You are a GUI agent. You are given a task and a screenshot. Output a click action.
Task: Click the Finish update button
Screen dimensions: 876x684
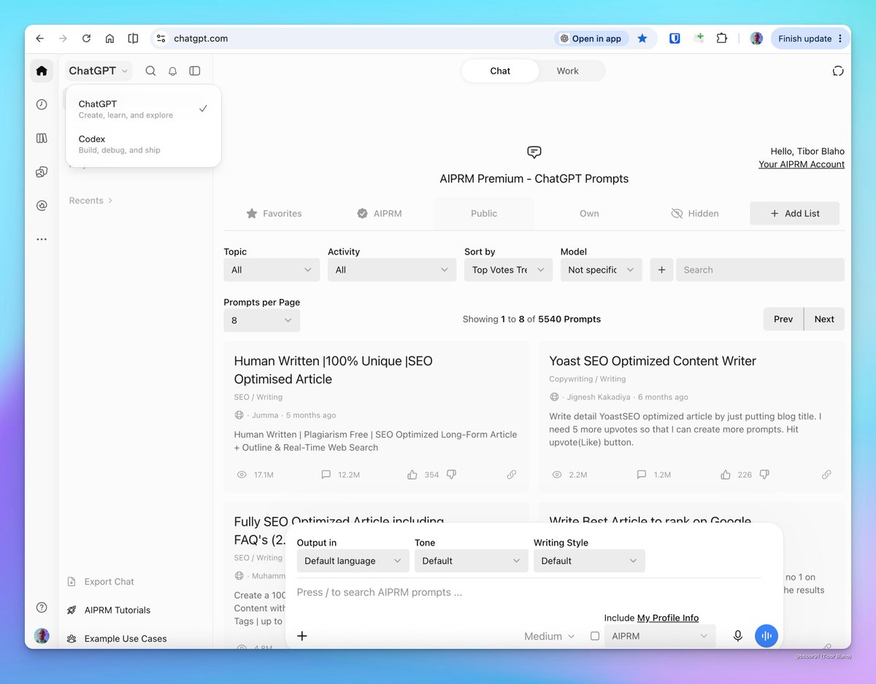click(810, 39)
